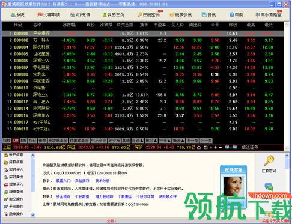
Task: Switch to the 中小企业 tab
Action: coord(99,141)
